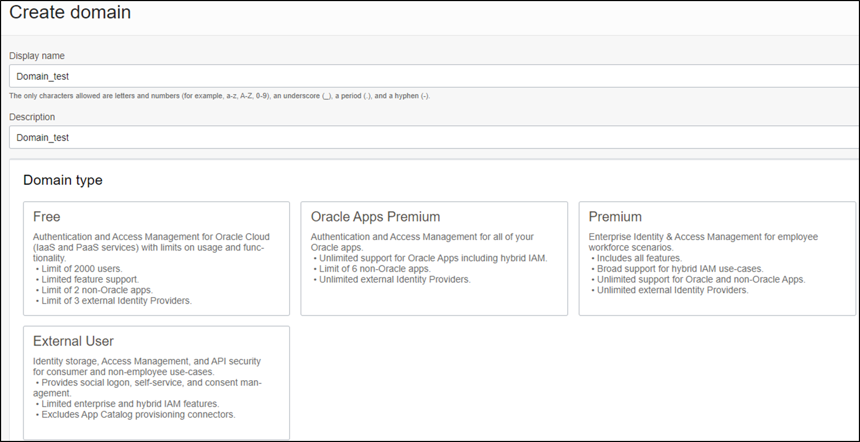
Task: Click 'Includes all features.' bullet
Action: [639, 258]
